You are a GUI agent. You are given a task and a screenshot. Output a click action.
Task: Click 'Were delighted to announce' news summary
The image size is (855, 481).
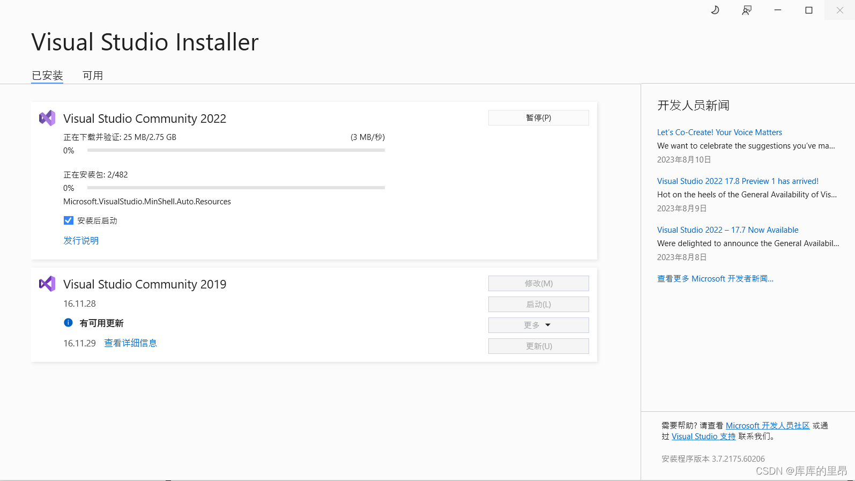point(748,243)
